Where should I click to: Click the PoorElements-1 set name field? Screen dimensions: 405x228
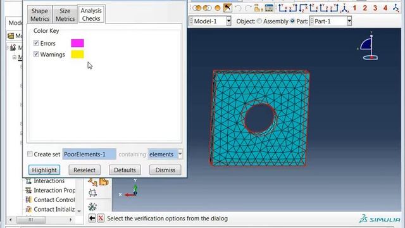(x=89, y=154)
